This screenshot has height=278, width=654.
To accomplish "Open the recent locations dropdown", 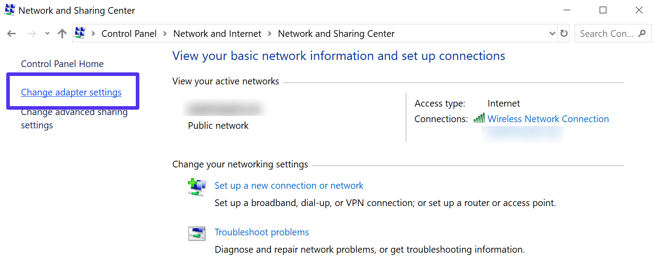I will (47, 33).
